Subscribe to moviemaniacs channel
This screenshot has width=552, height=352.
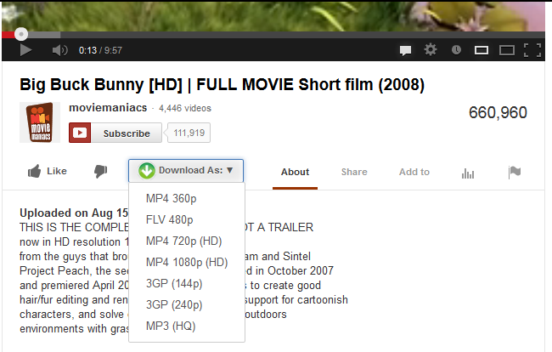tap(115, 133)
